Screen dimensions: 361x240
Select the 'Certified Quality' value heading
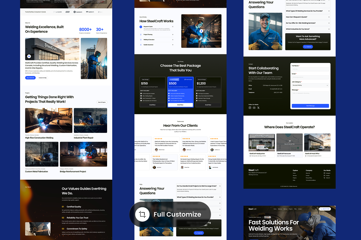(x=74, y=207)
